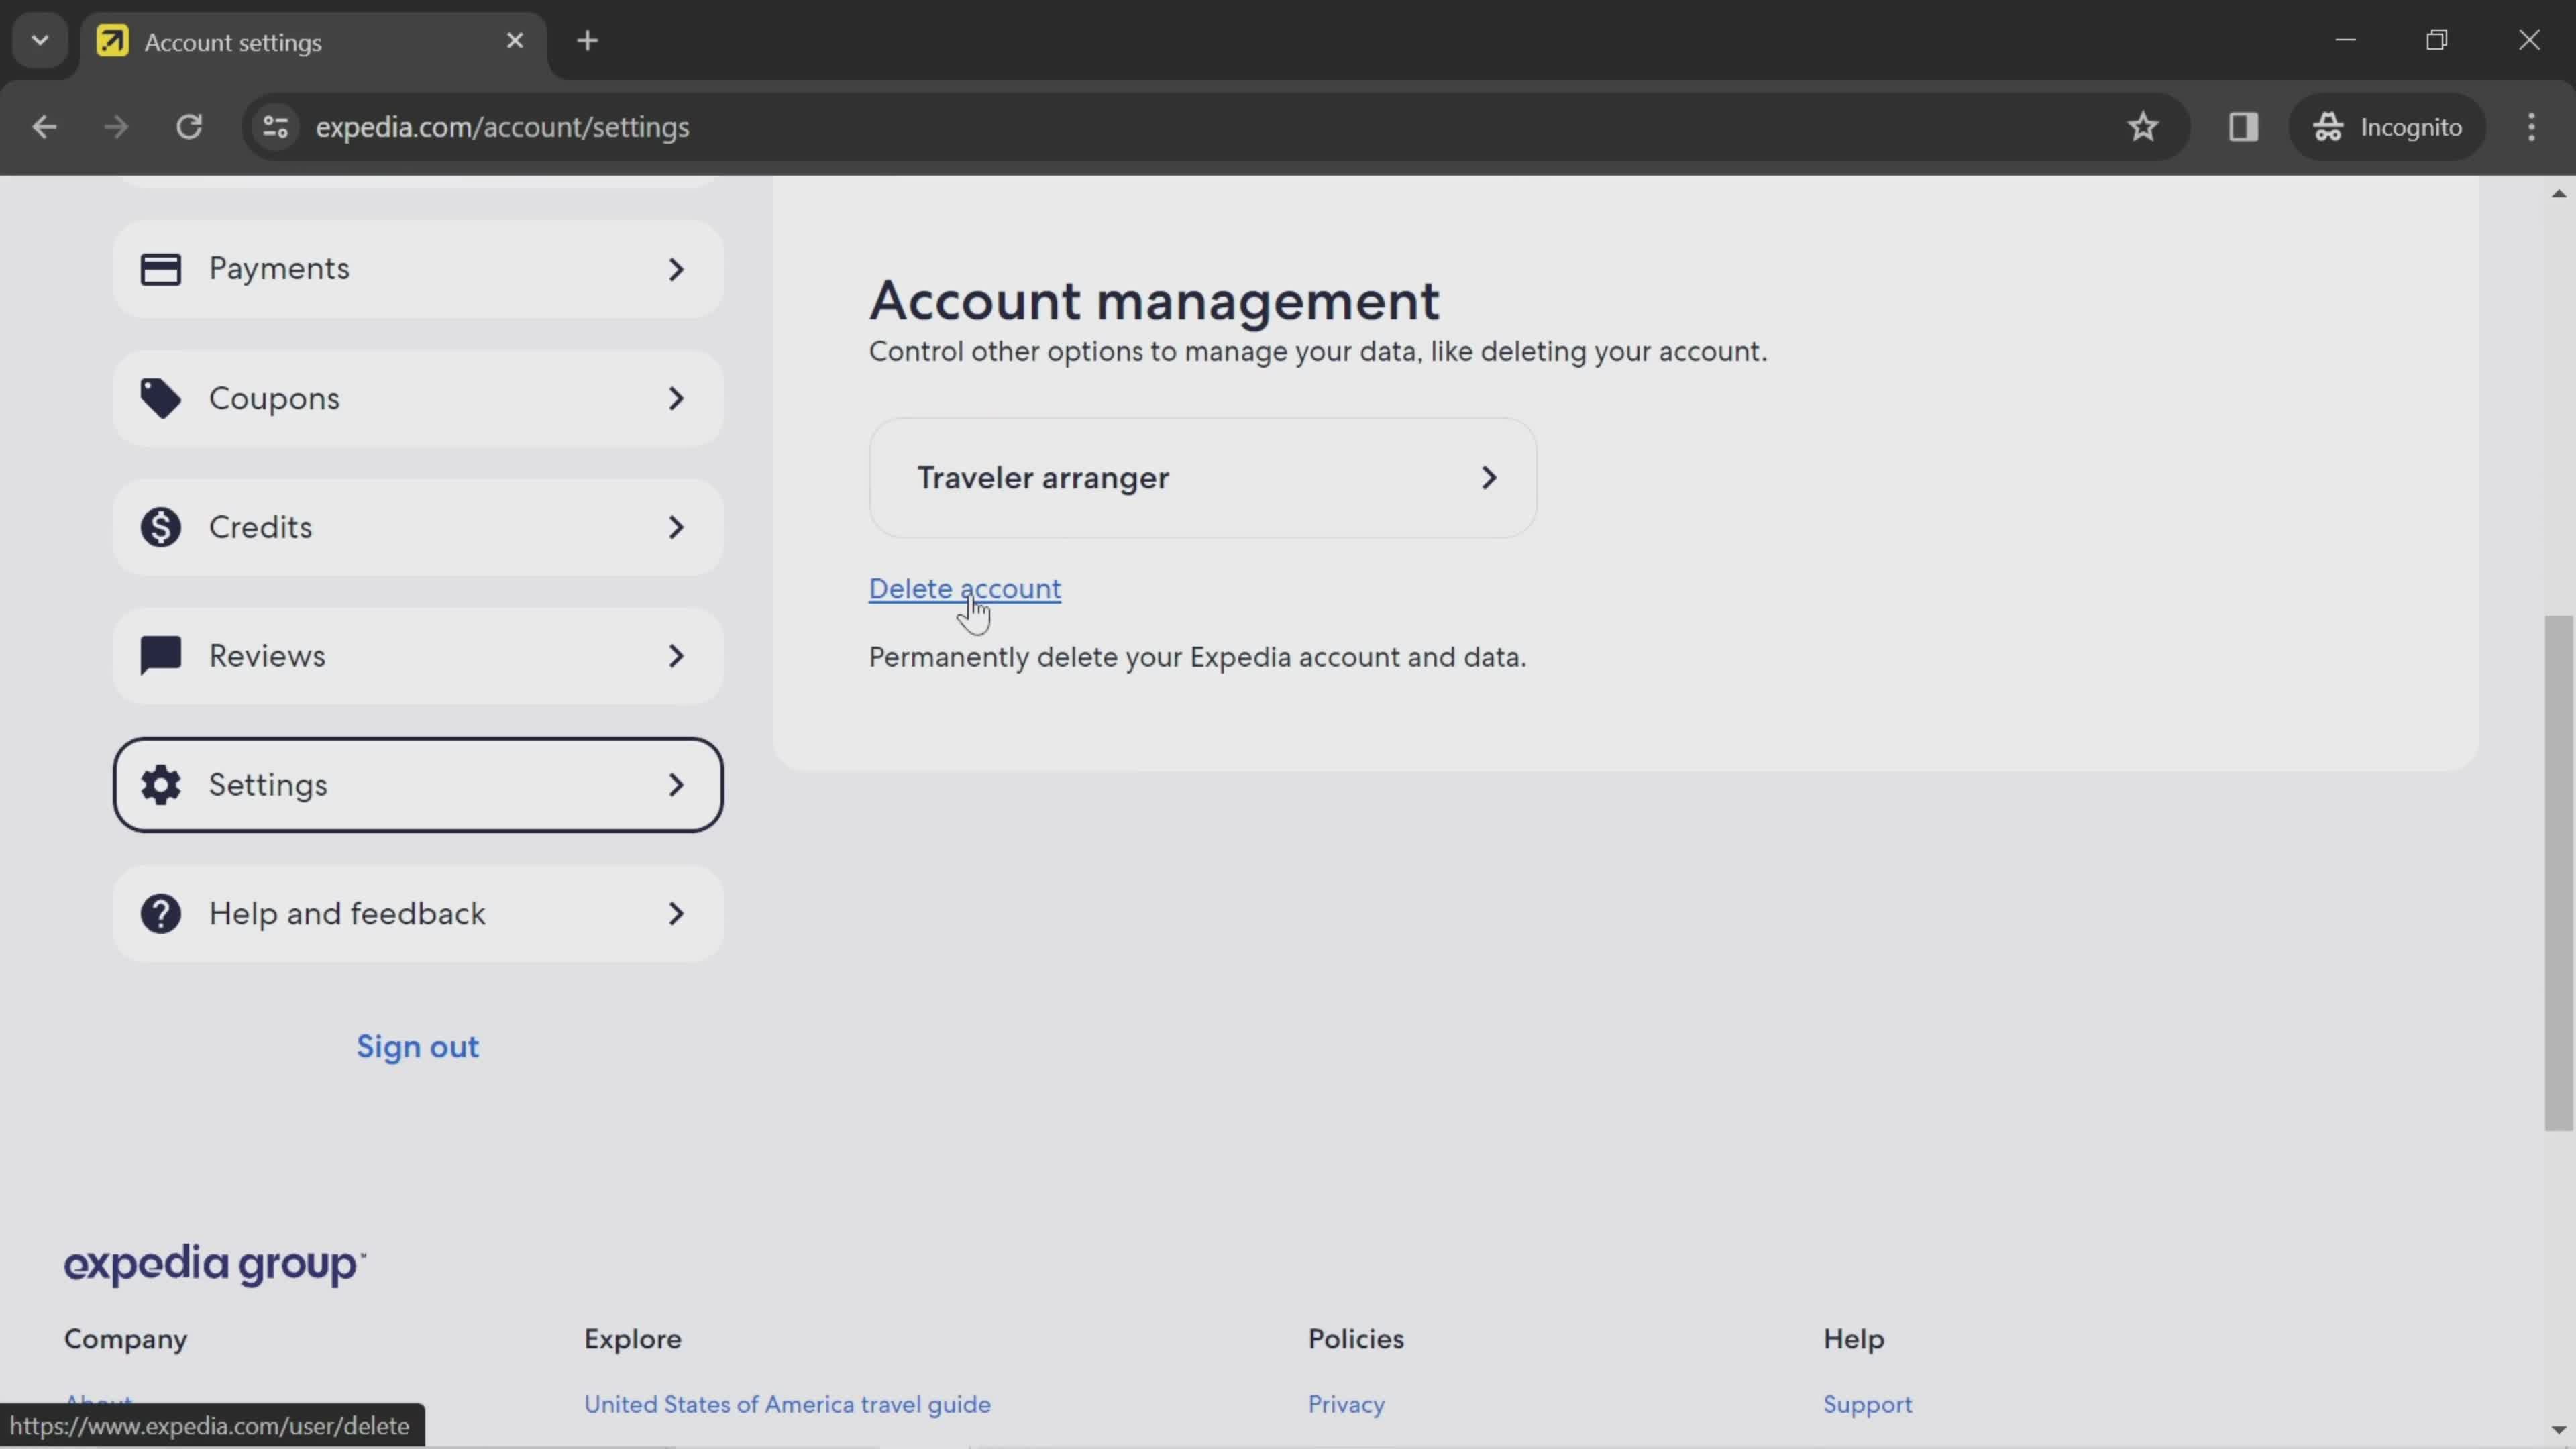This screenshot has width=2576, height=1449.
Task: Expand Payments chevron arrow
Action: click(677, 269)
